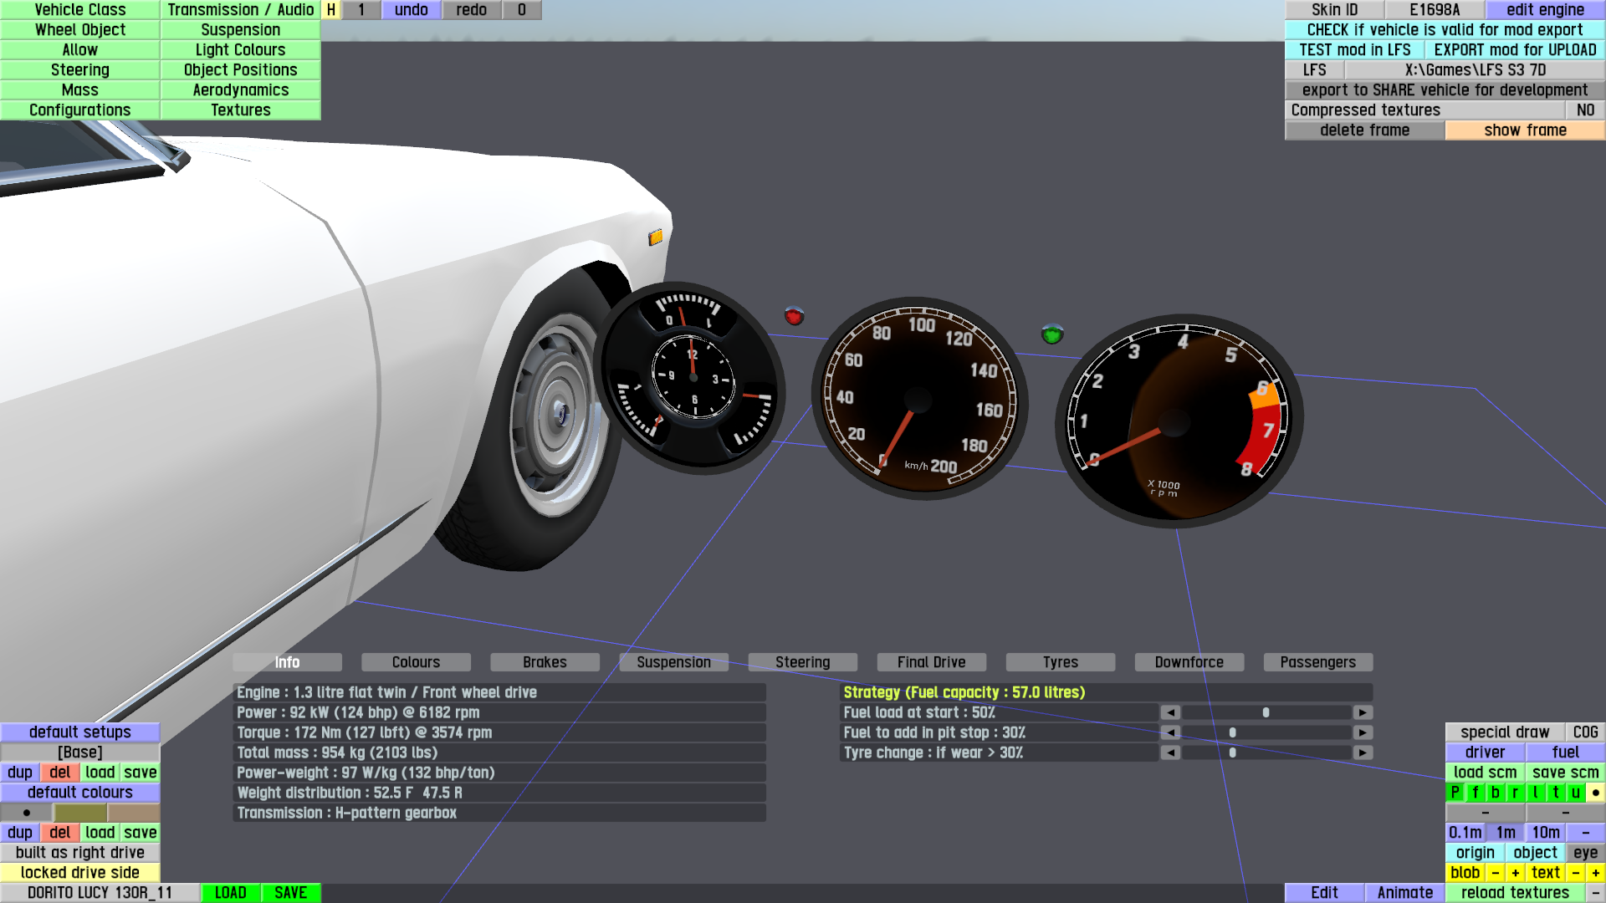
Task: Open the special draw options
Action: [1504, 732]
